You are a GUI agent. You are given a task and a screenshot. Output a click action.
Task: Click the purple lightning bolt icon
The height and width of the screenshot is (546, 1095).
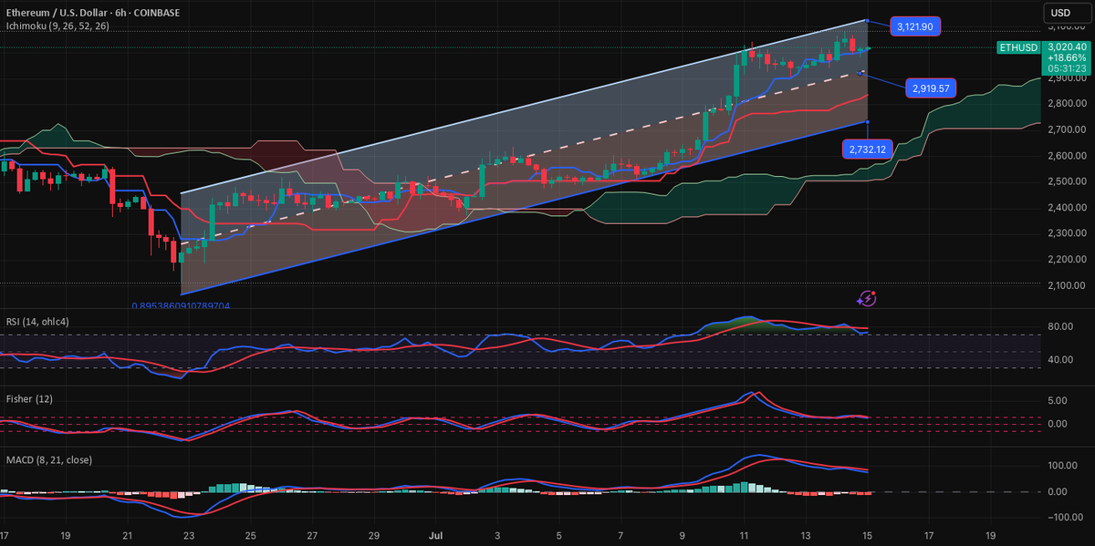pos(868,297)
